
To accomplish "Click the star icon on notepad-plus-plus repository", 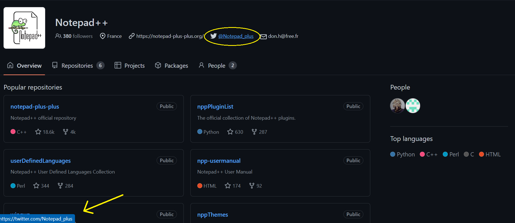I will pyautogui.click(x=38, y=132).
